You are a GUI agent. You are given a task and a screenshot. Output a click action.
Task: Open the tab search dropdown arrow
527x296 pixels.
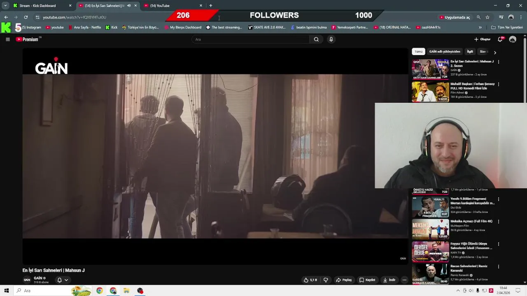[5, 6]
